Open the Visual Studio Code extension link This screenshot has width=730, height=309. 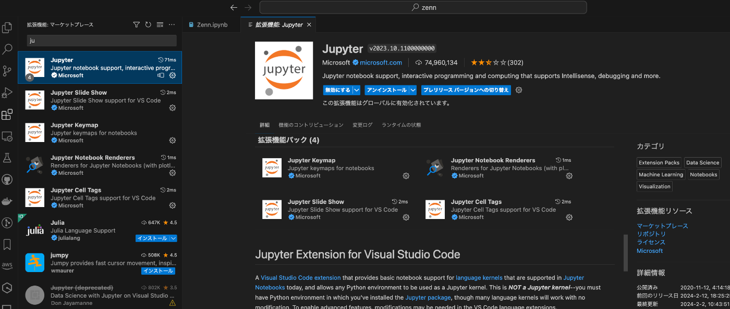[x=301, y=278]
